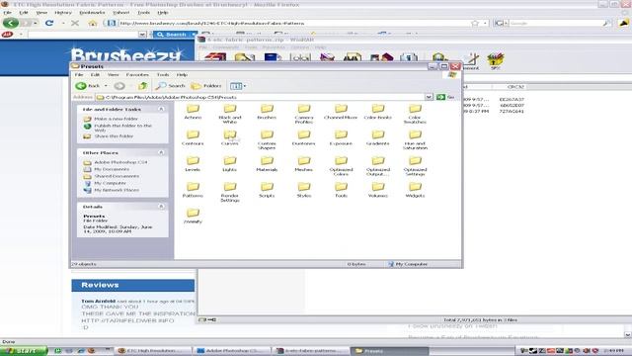Open the Styles folder
The width and height of the screenshot is (632, 356).
click(304, 190)
